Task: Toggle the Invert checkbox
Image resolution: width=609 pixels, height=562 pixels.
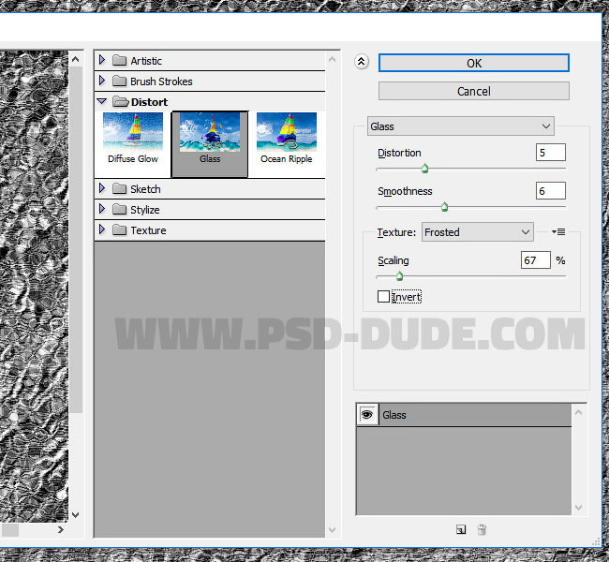Action: point(383,296)
